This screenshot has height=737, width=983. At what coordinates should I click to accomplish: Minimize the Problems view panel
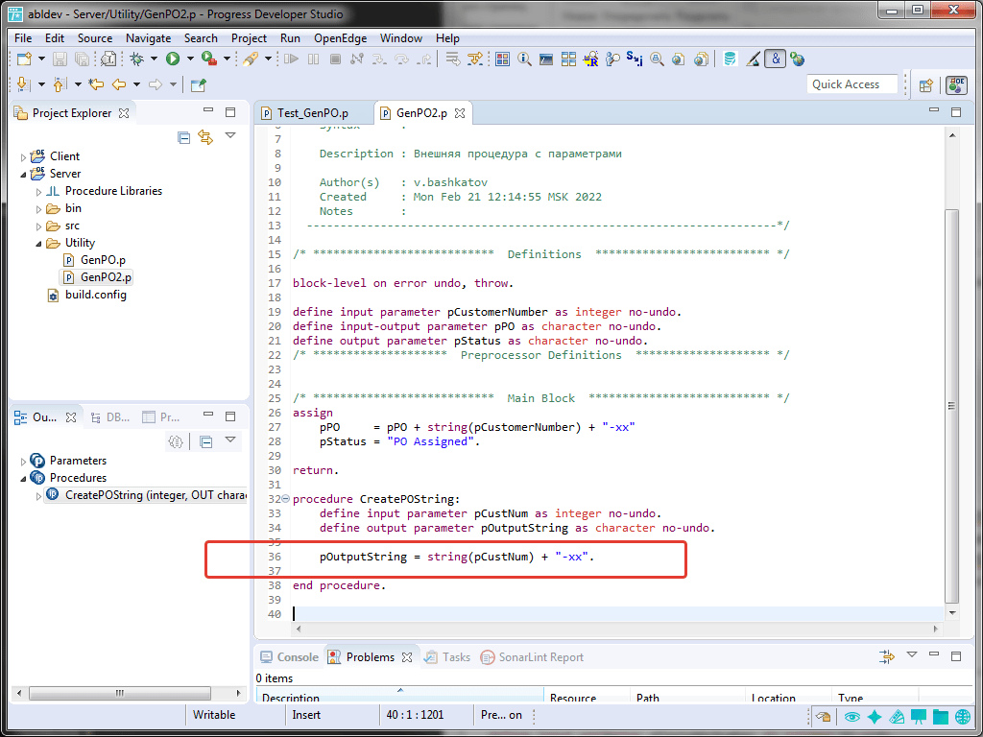pyautogui.click(x=934, y=655)
